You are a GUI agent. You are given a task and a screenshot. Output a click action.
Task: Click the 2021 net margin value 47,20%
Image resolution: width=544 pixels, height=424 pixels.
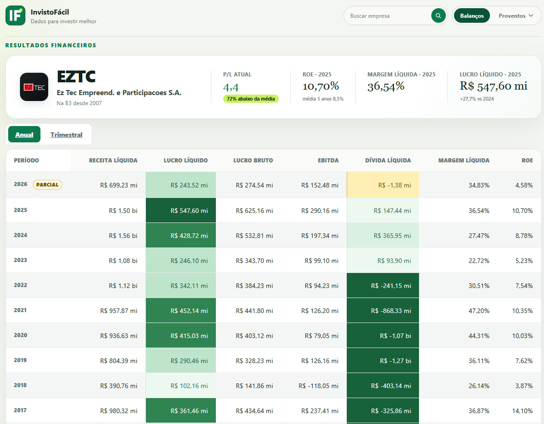[479, 311]
